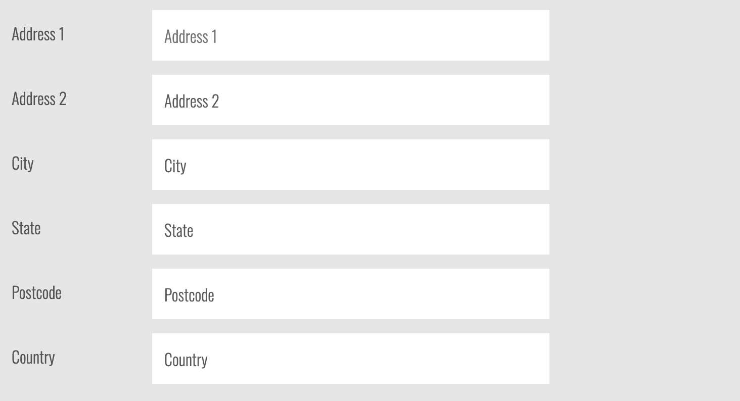Activate the first text box in the form
The image size is (740, 401).
pos(350,35)
